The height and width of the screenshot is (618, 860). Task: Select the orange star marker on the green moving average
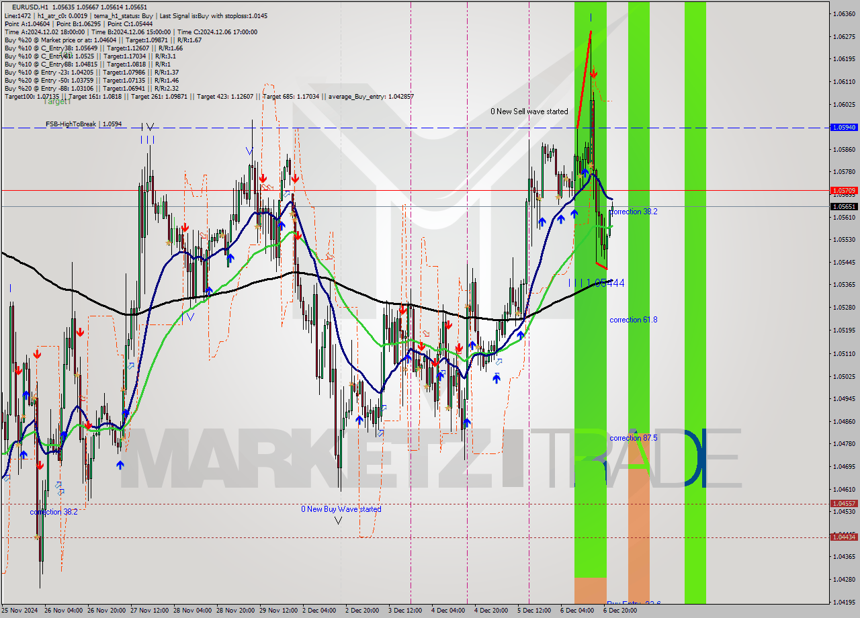477,347
